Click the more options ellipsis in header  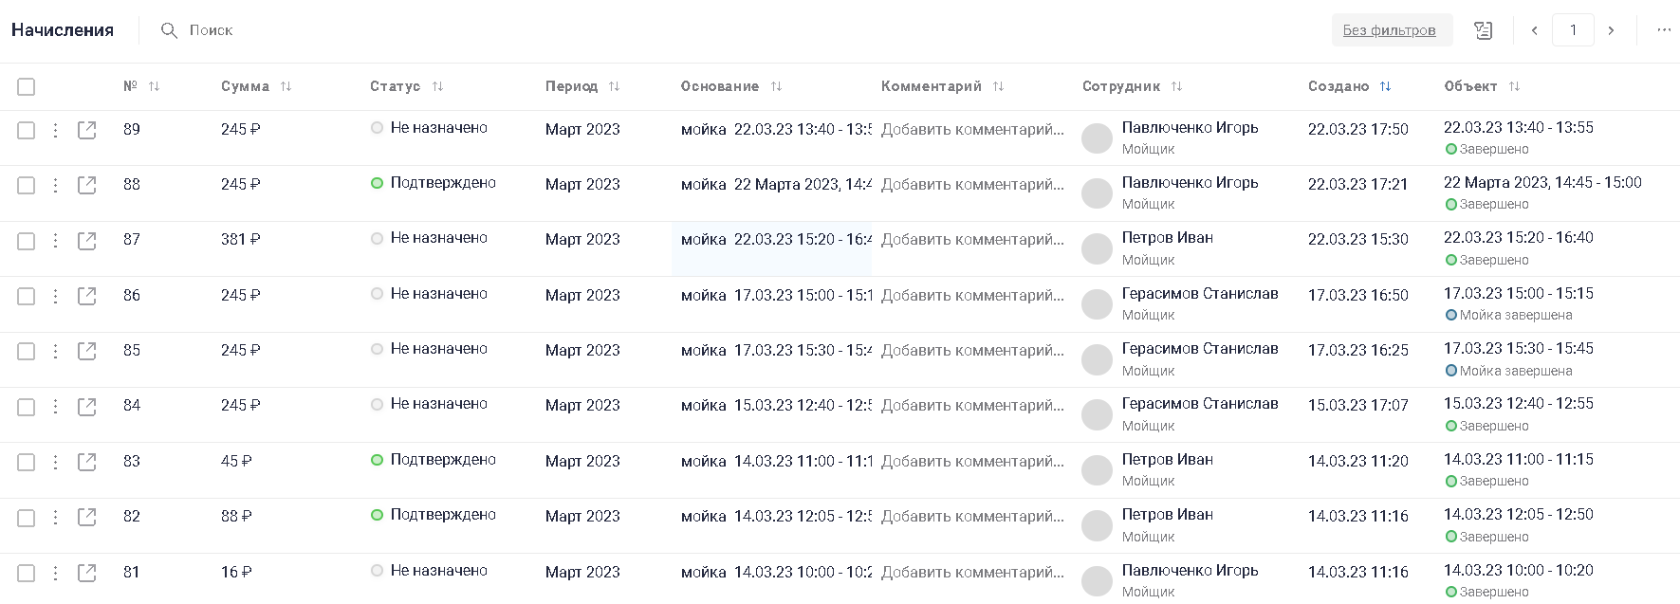point(1664,30)
